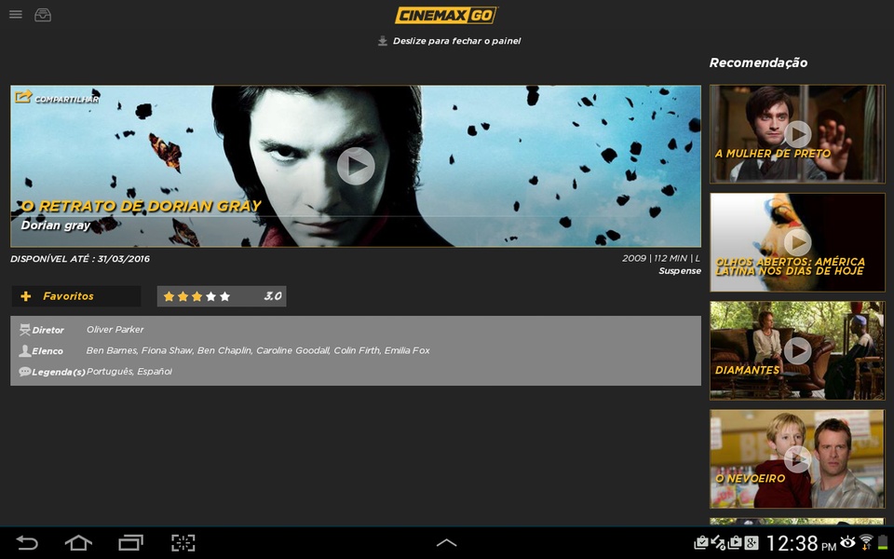Screen dimensions: 894x559
Task: Open the A Mulher de Preto title
Action: 773,154
